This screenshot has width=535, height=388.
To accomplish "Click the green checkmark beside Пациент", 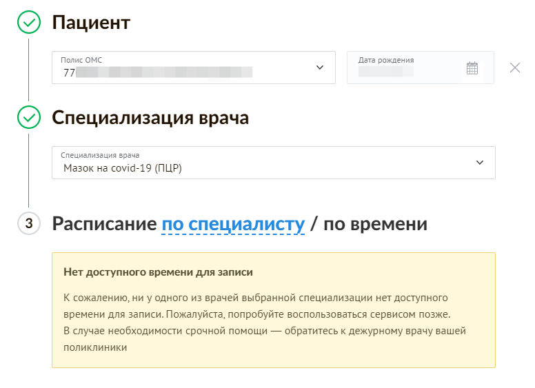I will point(28,23).
